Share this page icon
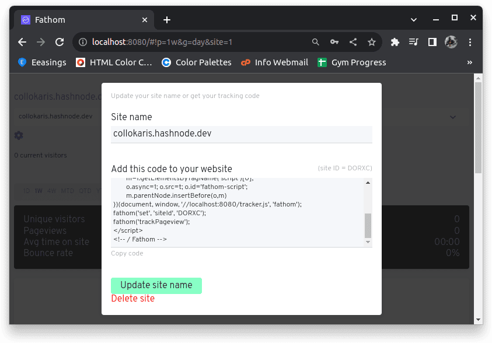492x343 pixels. [x=353, y=42]
